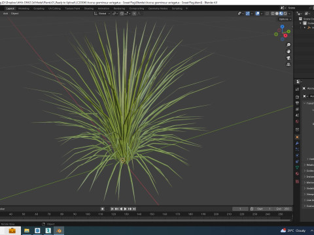Screen dimensions: 314x235
Task: Open gizmo settings dropdown arrow
Action: (252, 14)
